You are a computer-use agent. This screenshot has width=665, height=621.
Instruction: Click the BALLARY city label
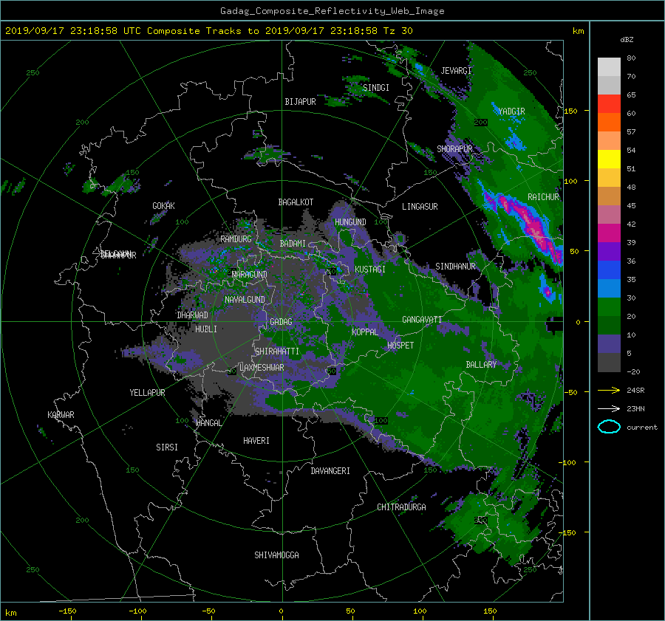pos(481,365)
